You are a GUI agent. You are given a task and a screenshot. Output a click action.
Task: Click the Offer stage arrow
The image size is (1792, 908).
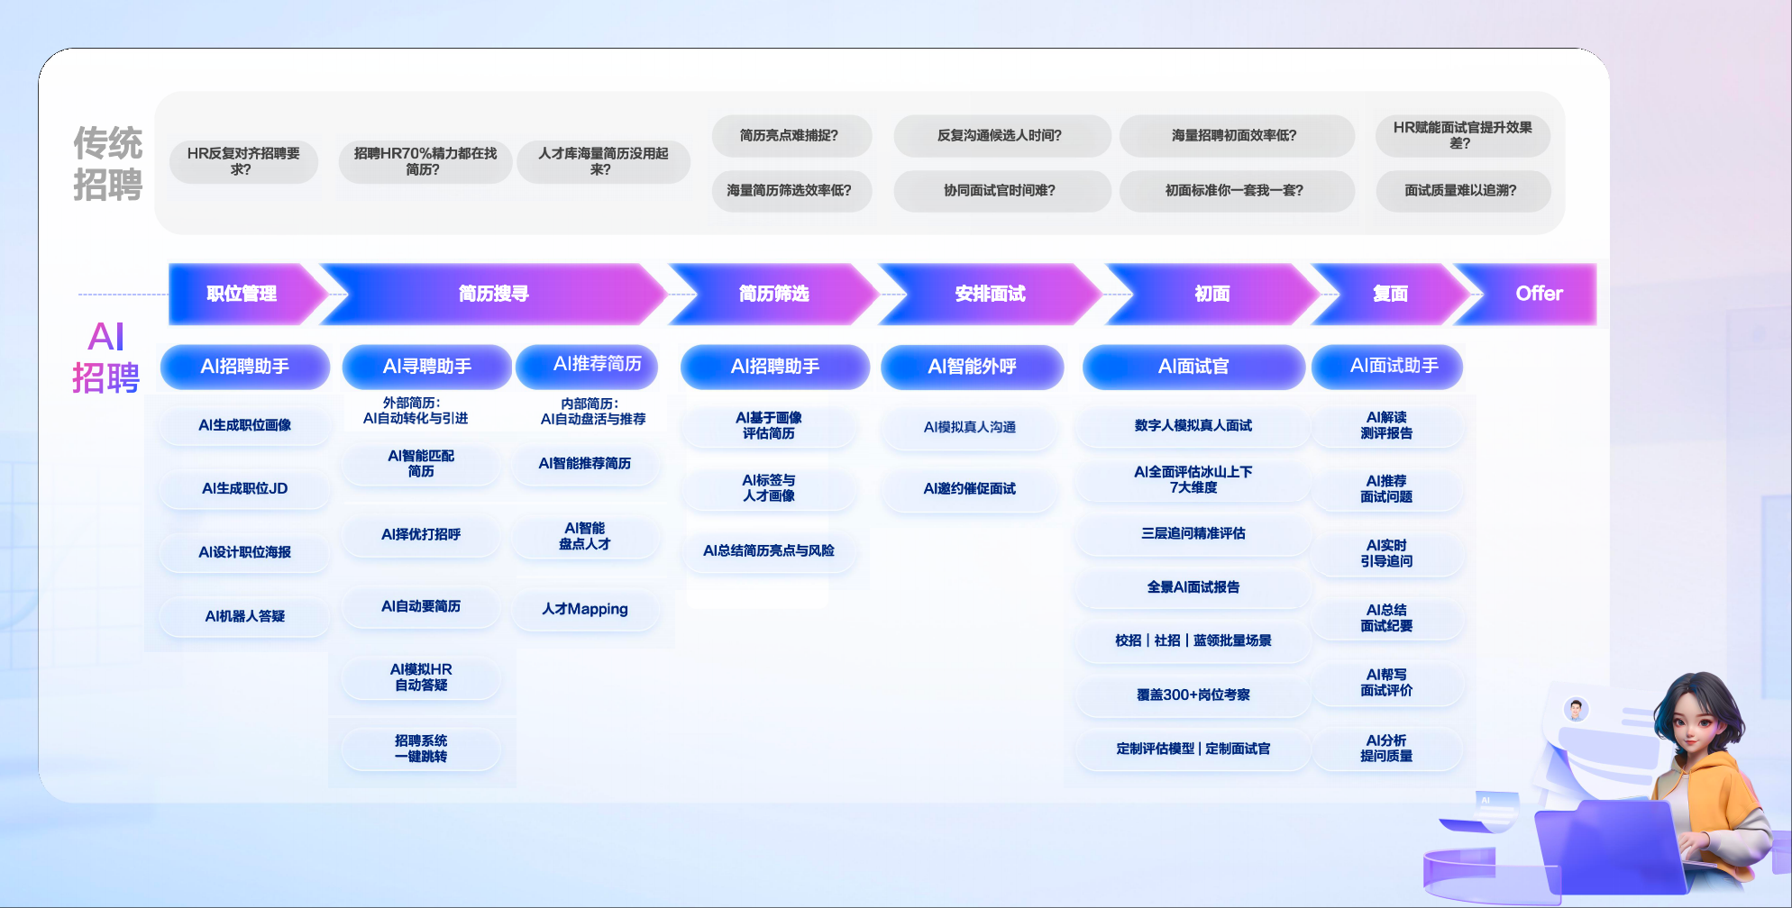pyautogui.click(x=1538, y=294)
